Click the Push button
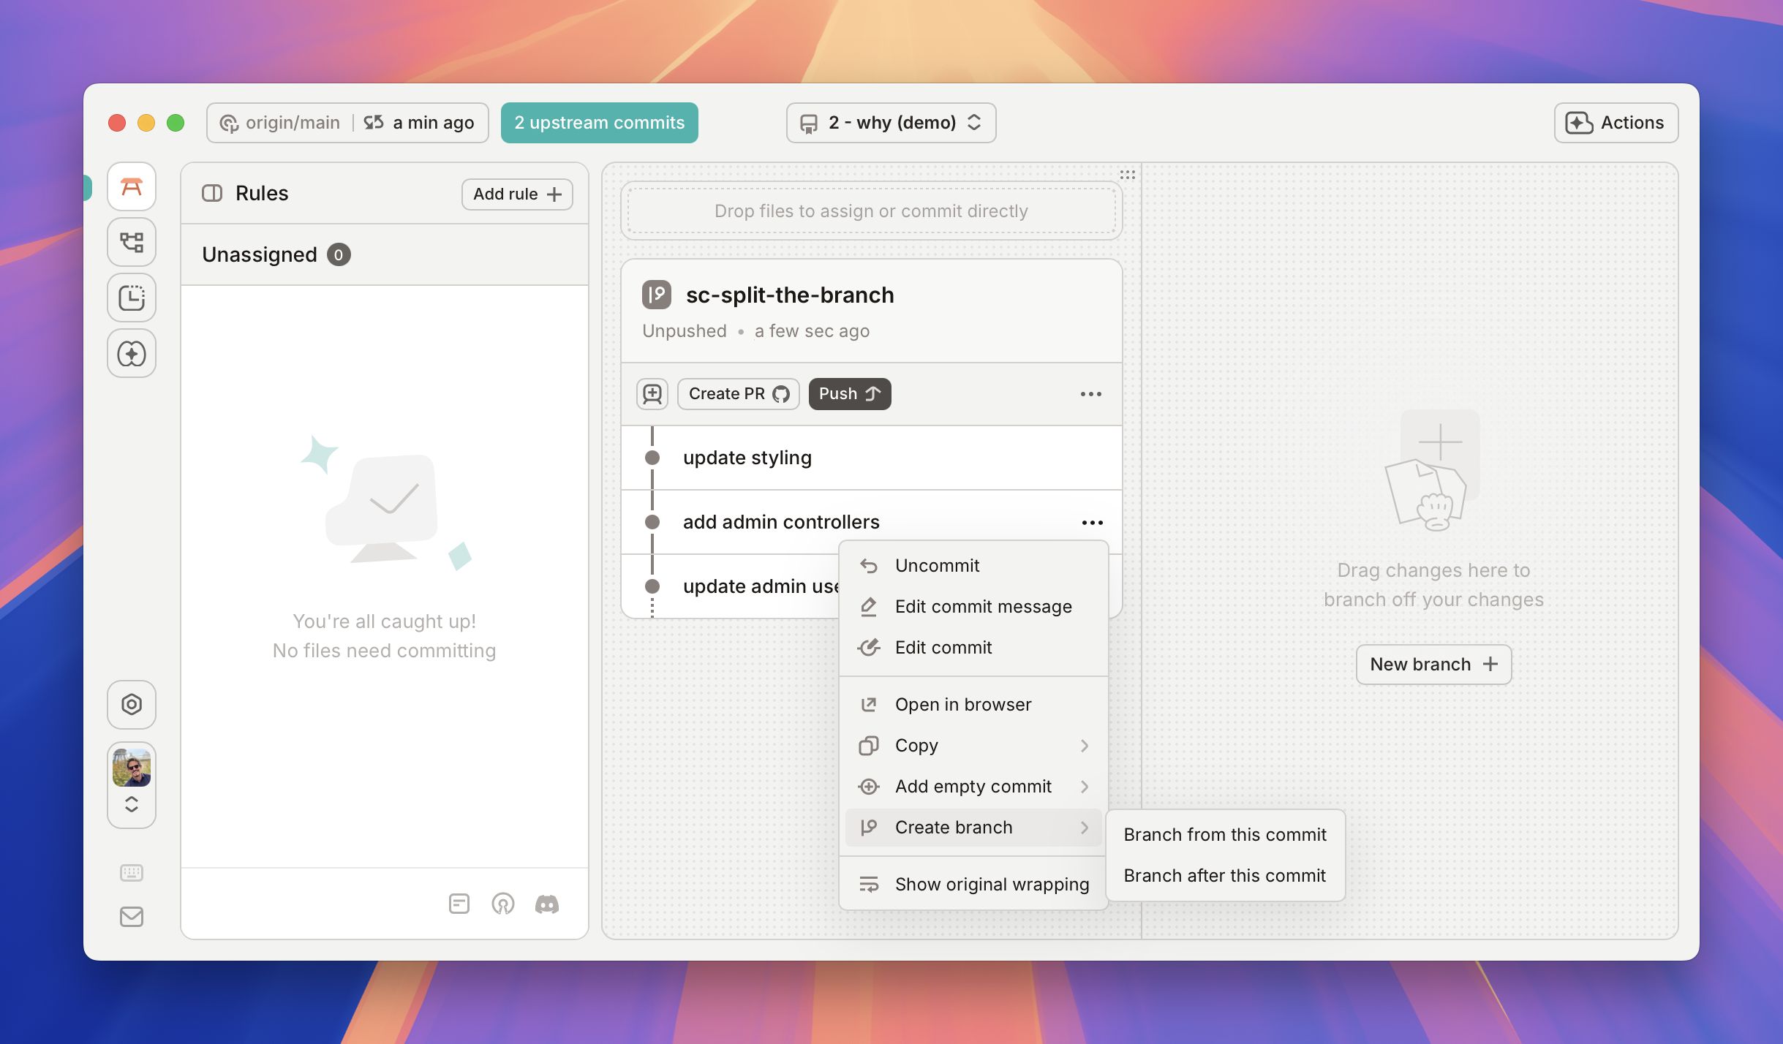 pos(850,394)
